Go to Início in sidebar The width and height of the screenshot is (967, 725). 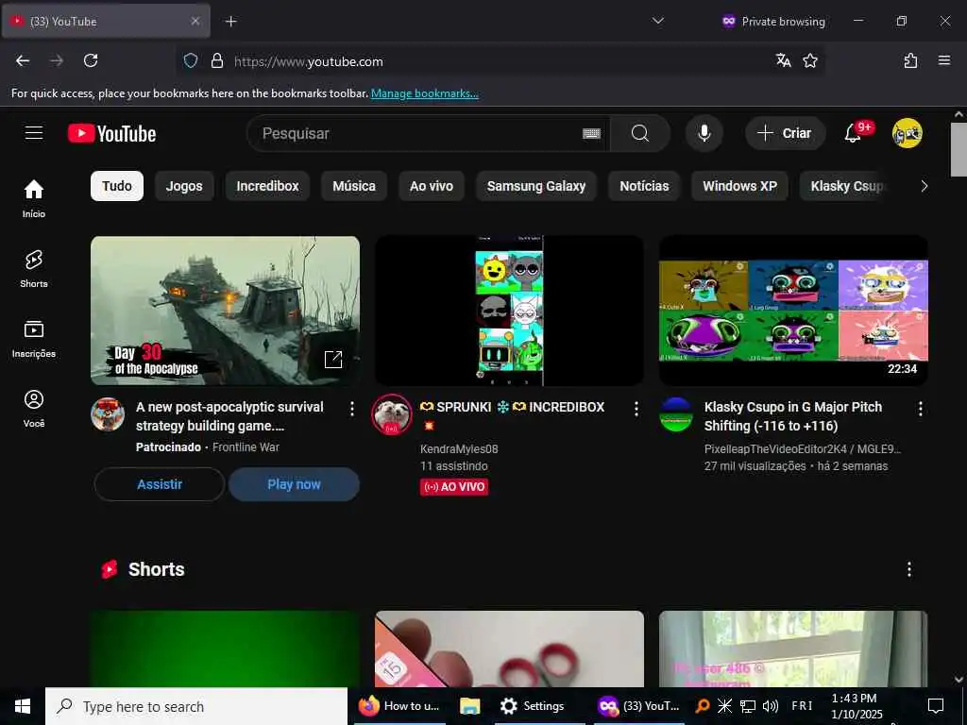[x=34, y=198]
